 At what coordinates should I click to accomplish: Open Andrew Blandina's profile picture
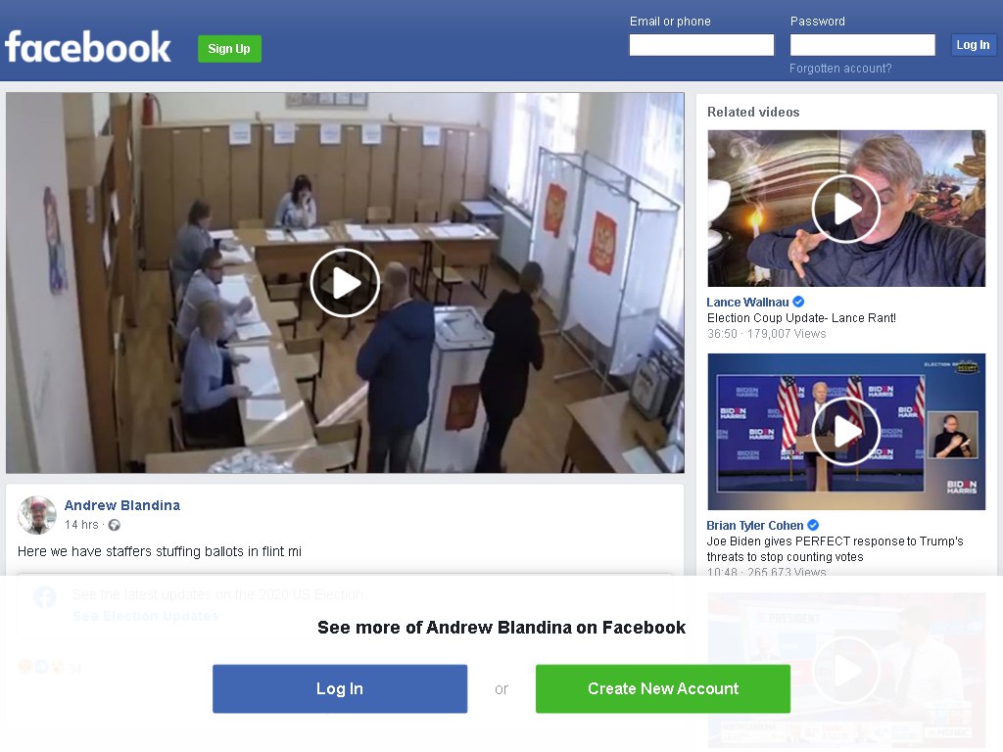point(37,515)
